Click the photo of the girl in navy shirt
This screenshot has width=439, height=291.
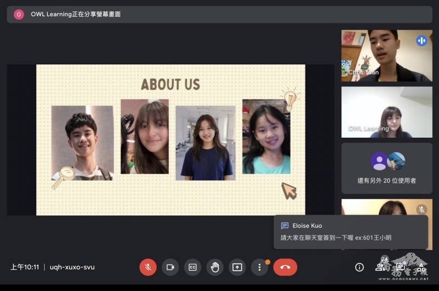point(205,143)
